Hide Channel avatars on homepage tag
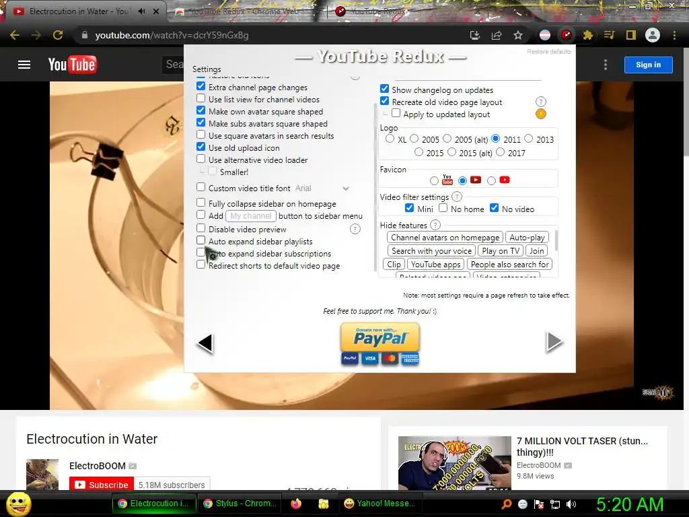689x517 pixels. point(445,238)
